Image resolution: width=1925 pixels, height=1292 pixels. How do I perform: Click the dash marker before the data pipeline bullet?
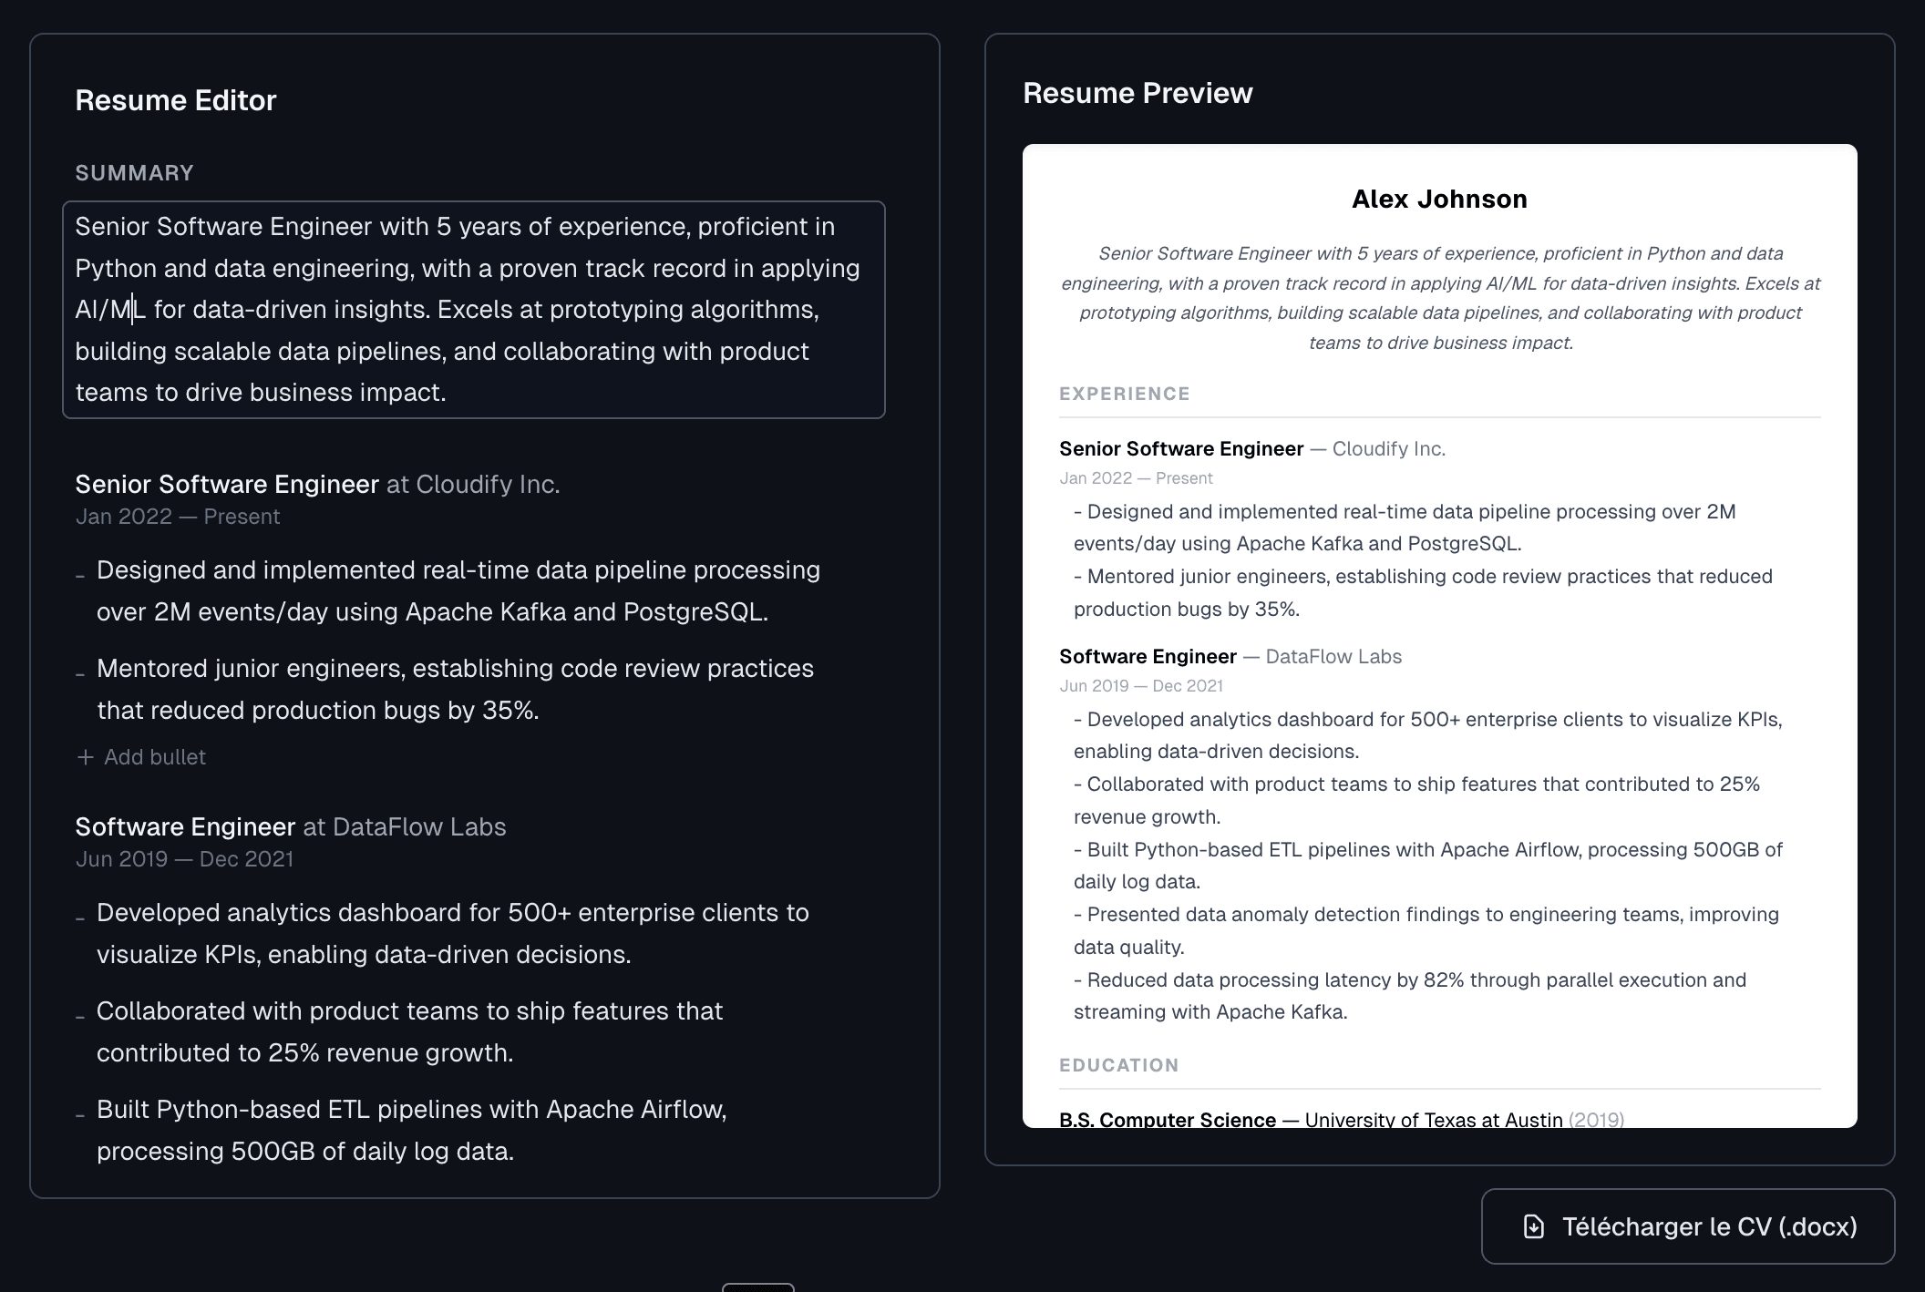(81, 574)
